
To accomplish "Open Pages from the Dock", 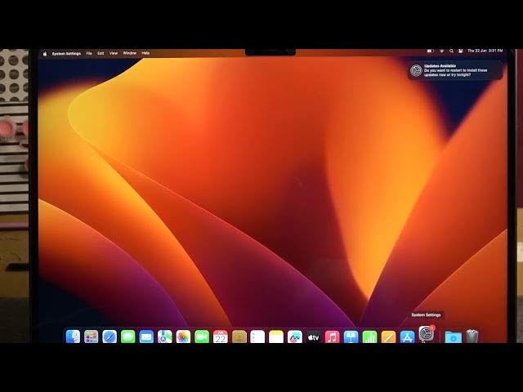I will click(389, 336).
